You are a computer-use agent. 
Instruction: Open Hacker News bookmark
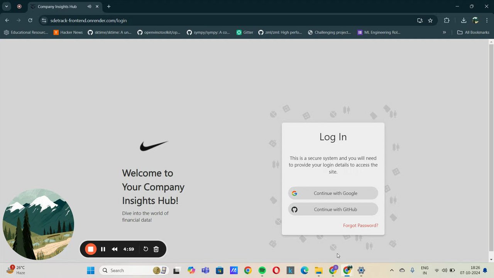(x=68, y=32)
